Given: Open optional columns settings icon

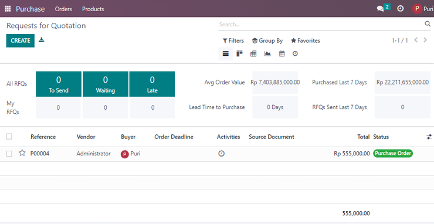Looking at the screenshot, I should (x=429, y=137).
